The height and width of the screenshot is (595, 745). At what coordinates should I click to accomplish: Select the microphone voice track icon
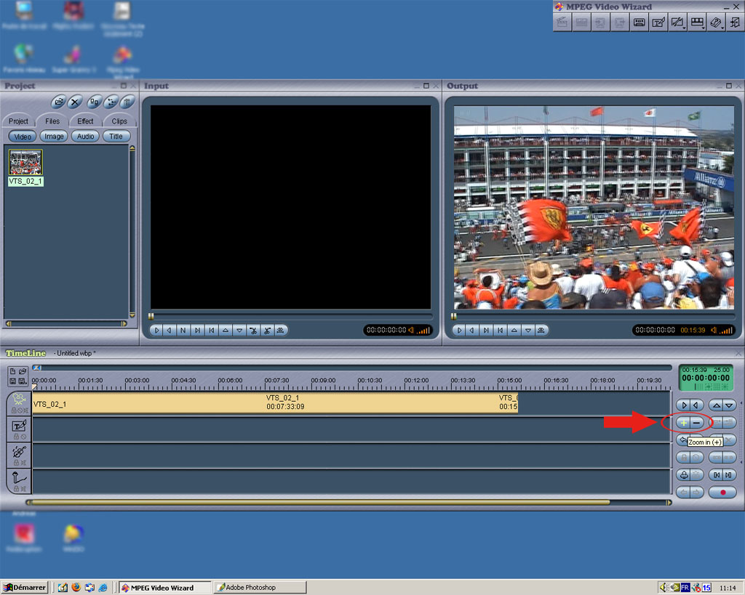point(19,479)
